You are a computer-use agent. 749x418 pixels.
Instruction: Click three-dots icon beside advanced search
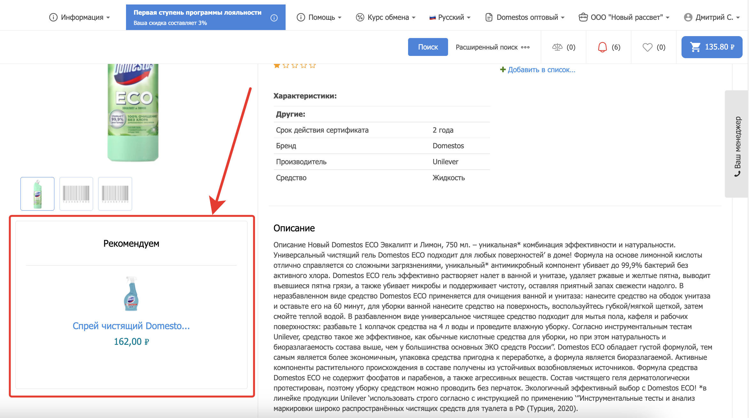(x=525, y=47)
